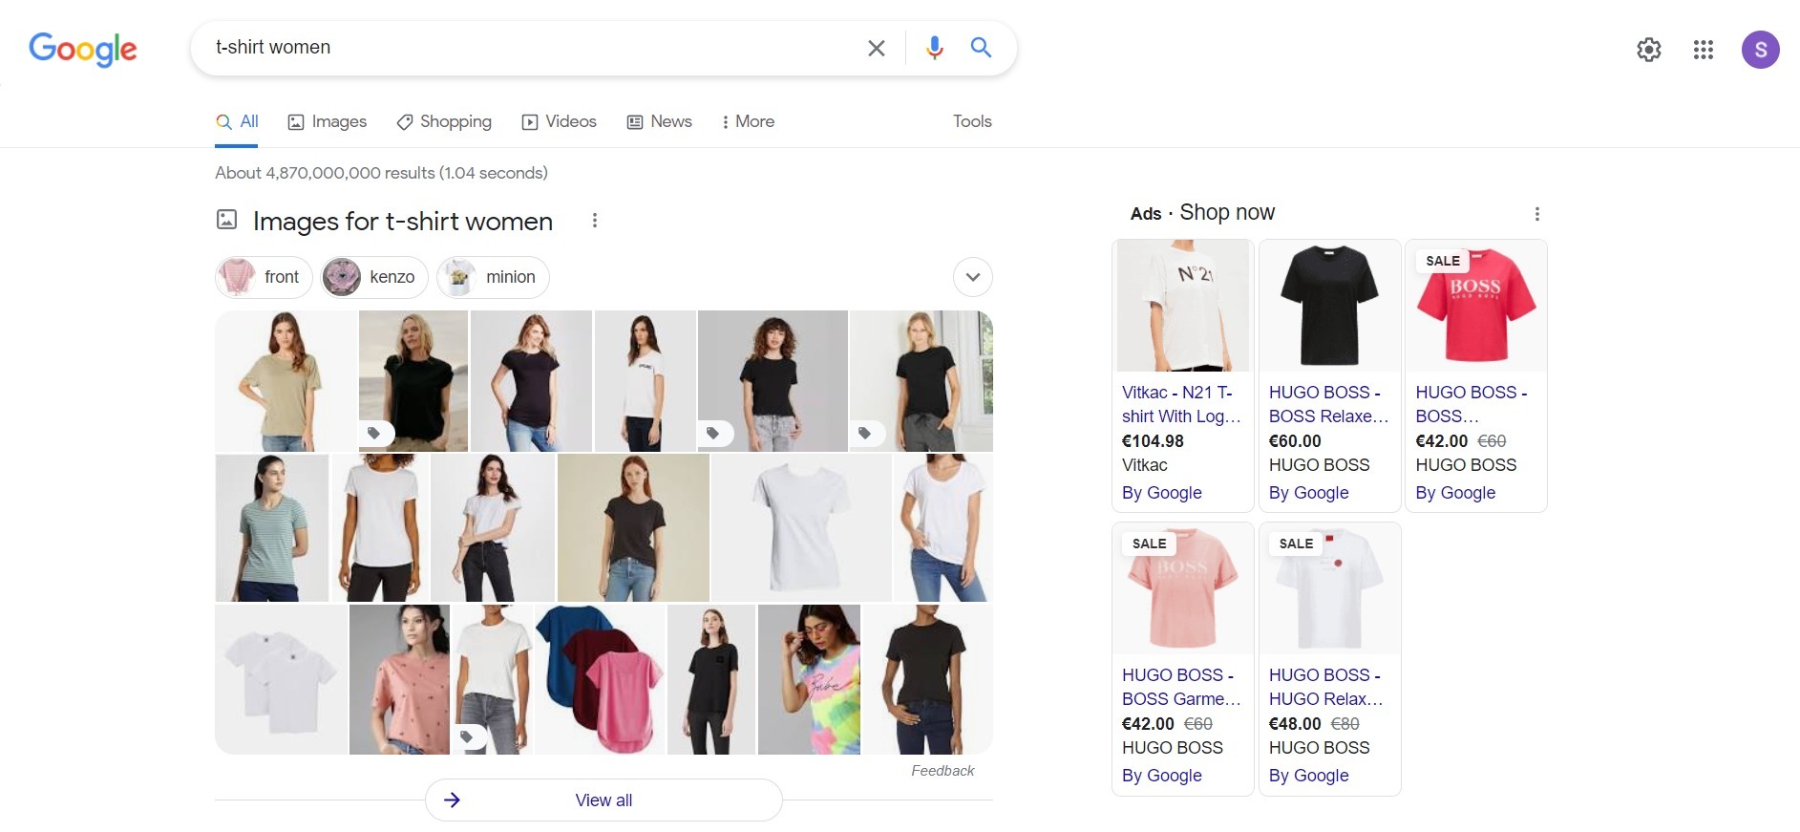Screen dimensions: 1800x832
Task: Open Google settings gear icon
Action: 1649,50
